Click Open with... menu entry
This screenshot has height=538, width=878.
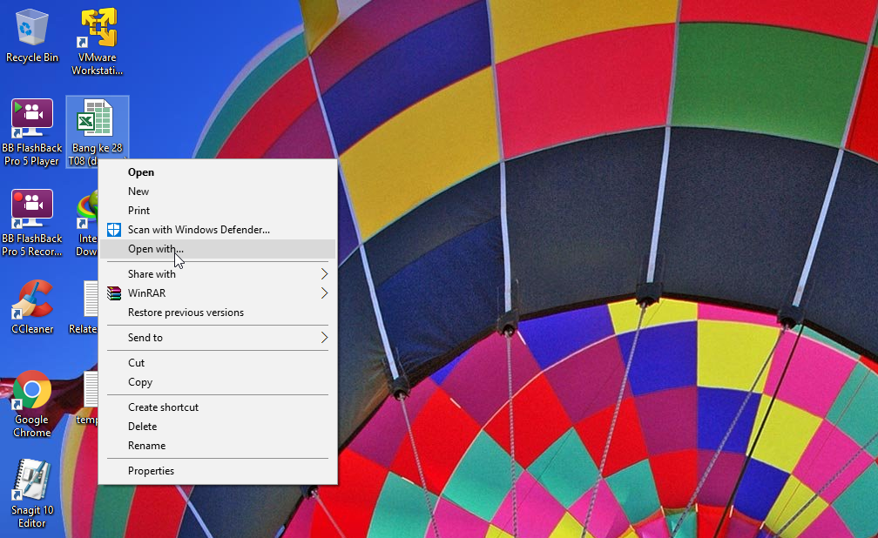click(x=219, y=249)
